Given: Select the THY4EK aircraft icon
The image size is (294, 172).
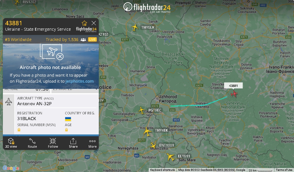Looking at the screenshot, I should [147, 131].
